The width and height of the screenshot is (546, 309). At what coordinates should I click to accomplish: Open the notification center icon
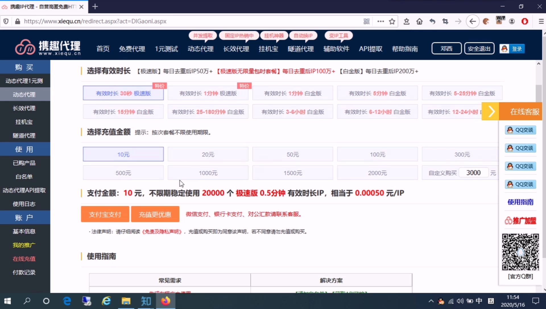pos(536,301)
